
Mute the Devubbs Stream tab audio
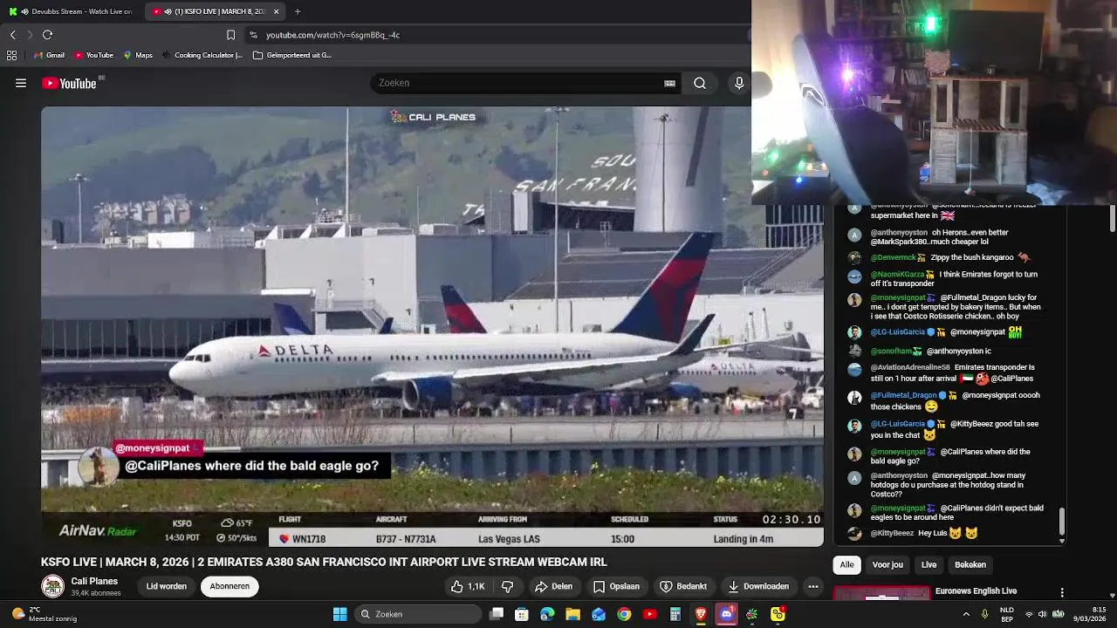click(24, 11)
